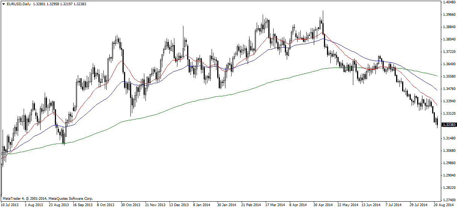This screenshot has width=457, height=208.
Task: Click the 30 Oct 2013 date label
Action: [x=130, y=205]
